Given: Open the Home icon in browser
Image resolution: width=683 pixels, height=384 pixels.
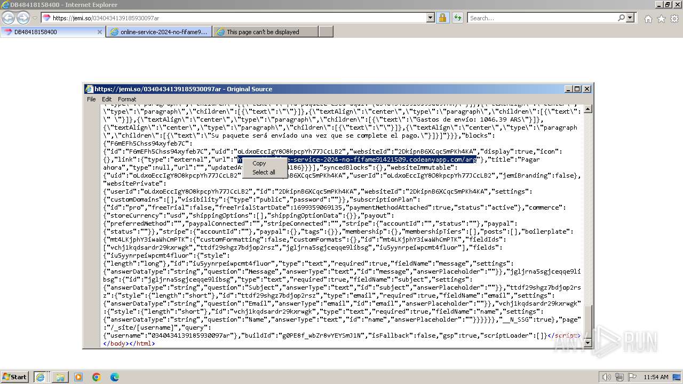Looking at the screenshot, I should point(648,19).
